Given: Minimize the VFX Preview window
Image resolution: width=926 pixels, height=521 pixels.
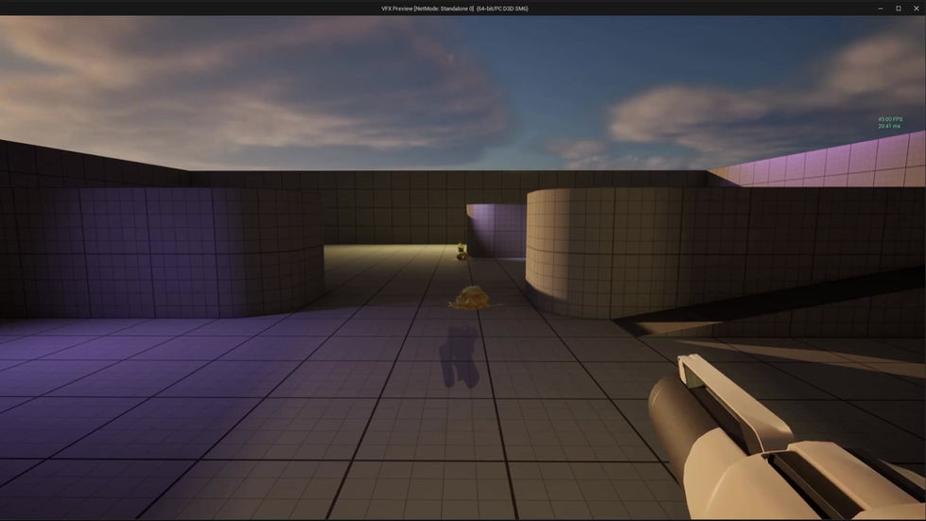Looking at the screenshot, I should pos(880,9).
